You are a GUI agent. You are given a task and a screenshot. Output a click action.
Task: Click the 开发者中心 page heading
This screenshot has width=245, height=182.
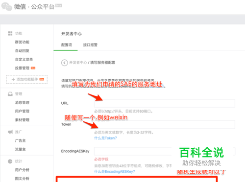click(x=72, y=34)
